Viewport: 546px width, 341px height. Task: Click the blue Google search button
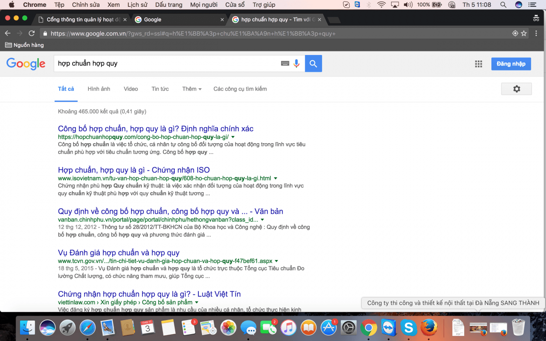tap(313, 64)
